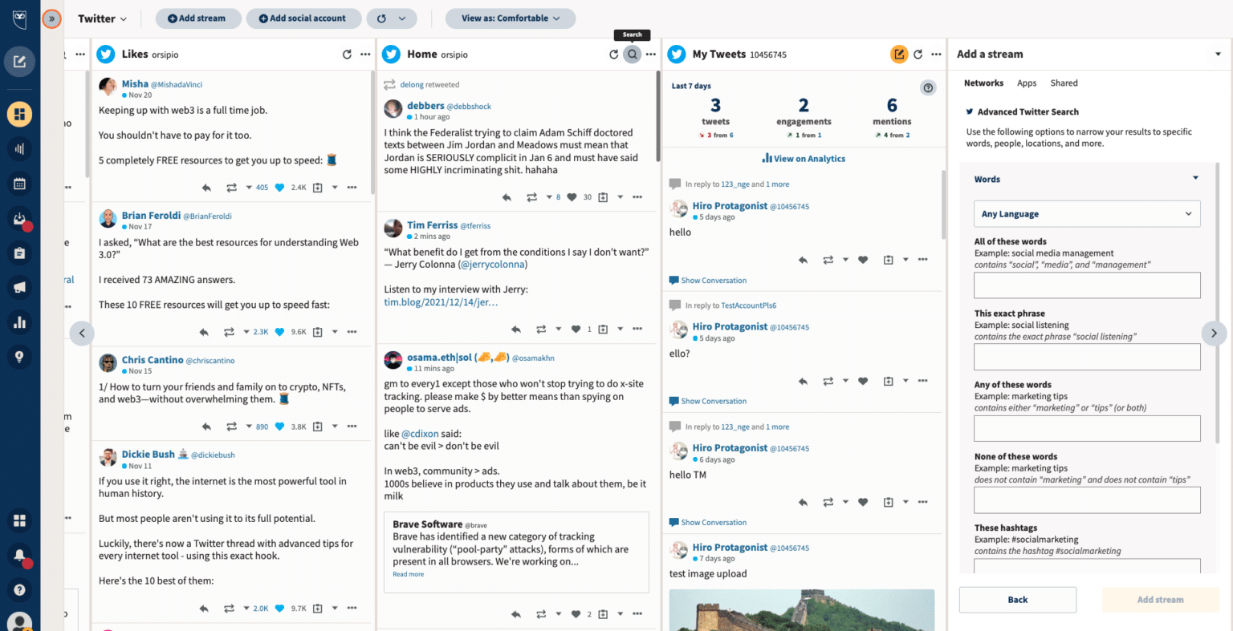Open the Insights lightbulb icon
1233x631 pixels.
pyautogui.click(x=19, y=355)
